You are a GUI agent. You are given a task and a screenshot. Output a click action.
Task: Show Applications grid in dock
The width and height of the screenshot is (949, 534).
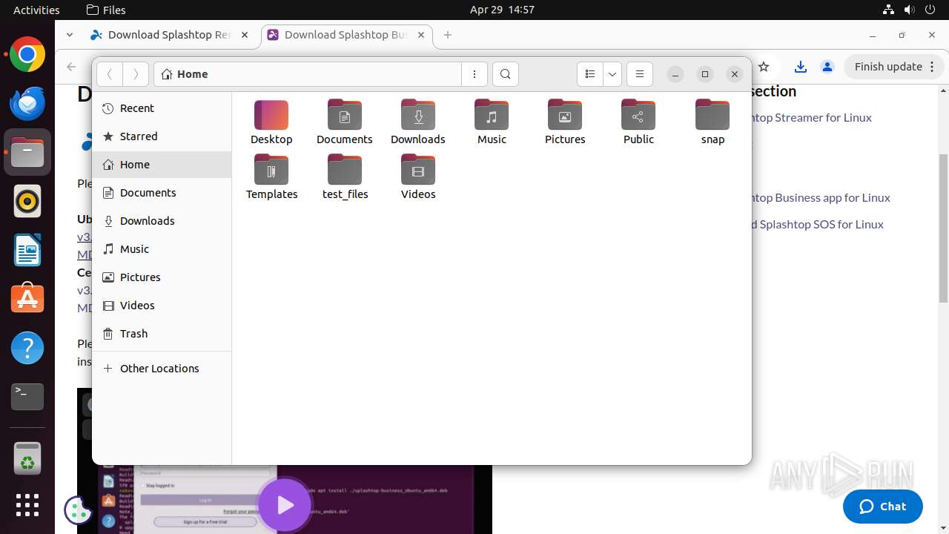[x=27, y=505]
